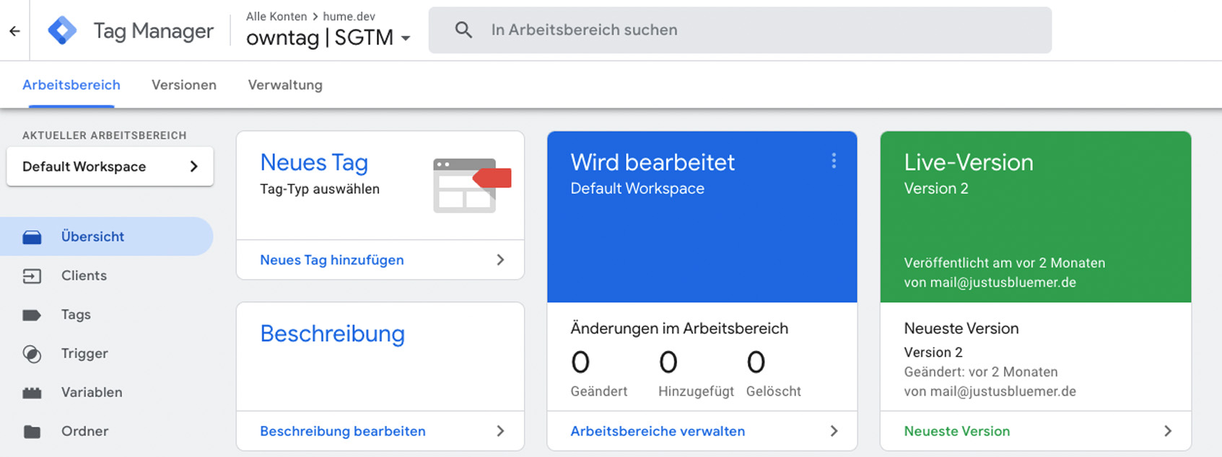Open three-dot menu on Wird bearbeitet card
Viewport: 1222px width, 457px height.
[834, 161]
